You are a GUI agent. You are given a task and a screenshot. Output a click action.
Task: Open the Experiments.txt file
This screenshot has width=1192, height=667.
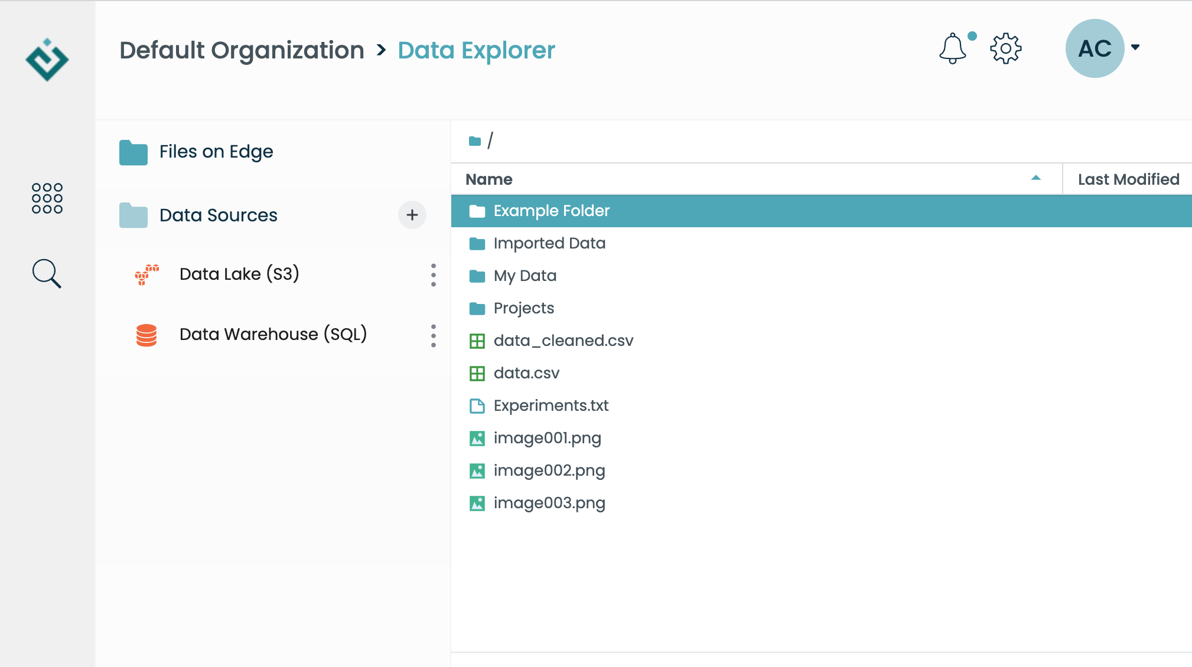click(551, 405)
